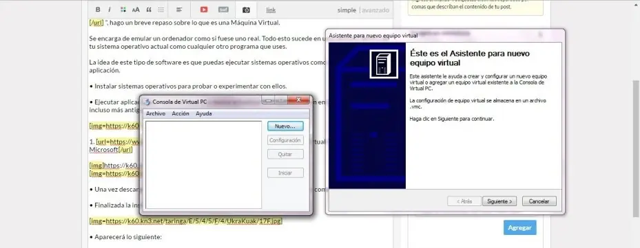Switch editor to avanzado mode
Screen dimensions: 640x248
(x=375, y=10)
